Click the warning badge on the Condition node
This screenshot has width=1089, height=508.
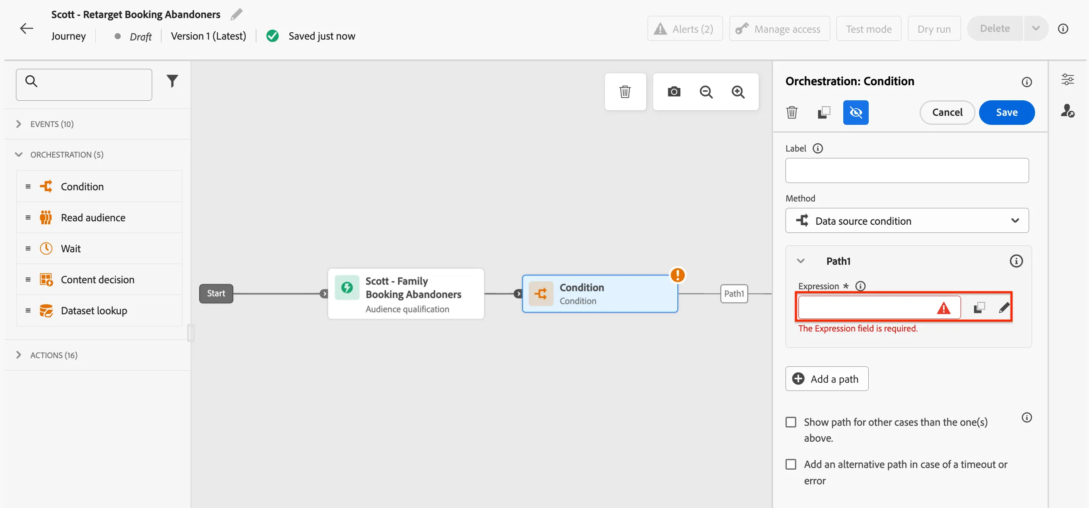pos(678,275)
